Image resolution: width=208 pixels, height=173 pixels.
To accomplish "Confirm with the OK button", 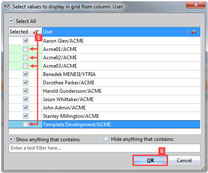I will (x=150, y=160).
